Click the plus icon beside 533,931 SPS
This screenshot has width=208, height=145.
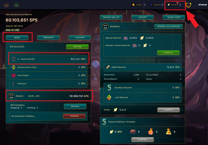[180, 5]
